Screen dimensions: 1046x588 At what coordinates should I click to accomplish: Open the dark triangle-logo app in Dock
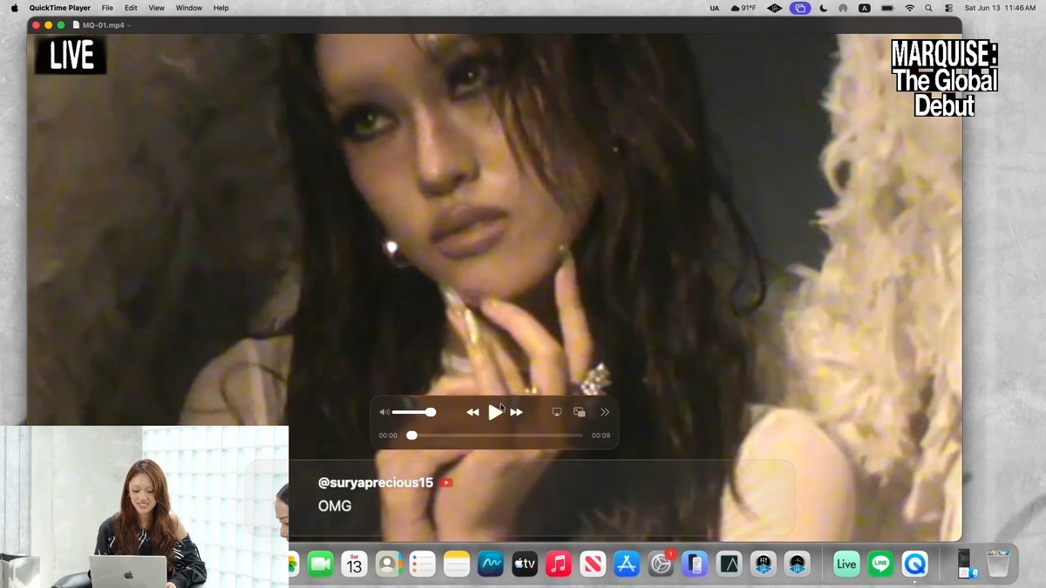point(729,564)
